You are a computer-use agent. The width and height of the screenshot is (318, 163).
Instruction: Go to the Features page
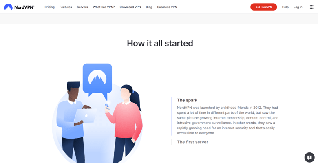pos(66,7)
